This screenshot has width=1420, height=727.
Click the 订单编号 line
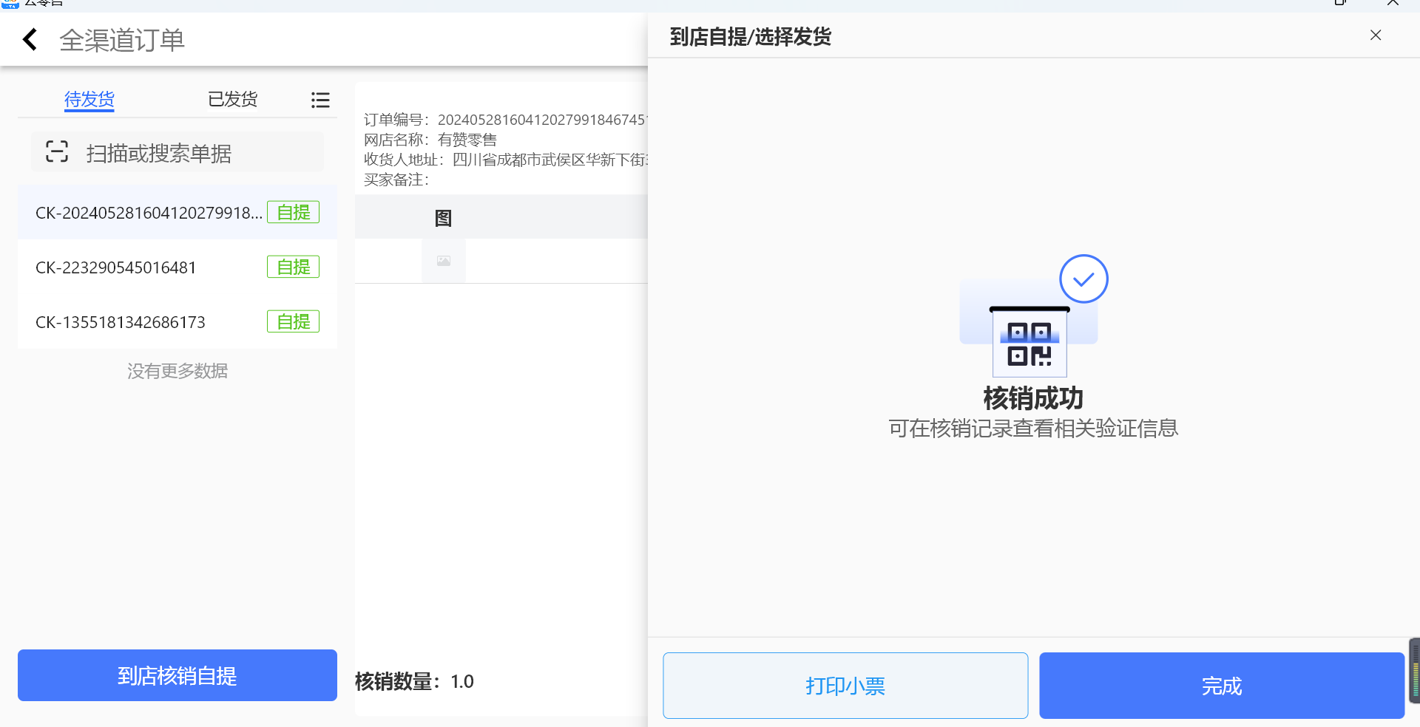506,120
